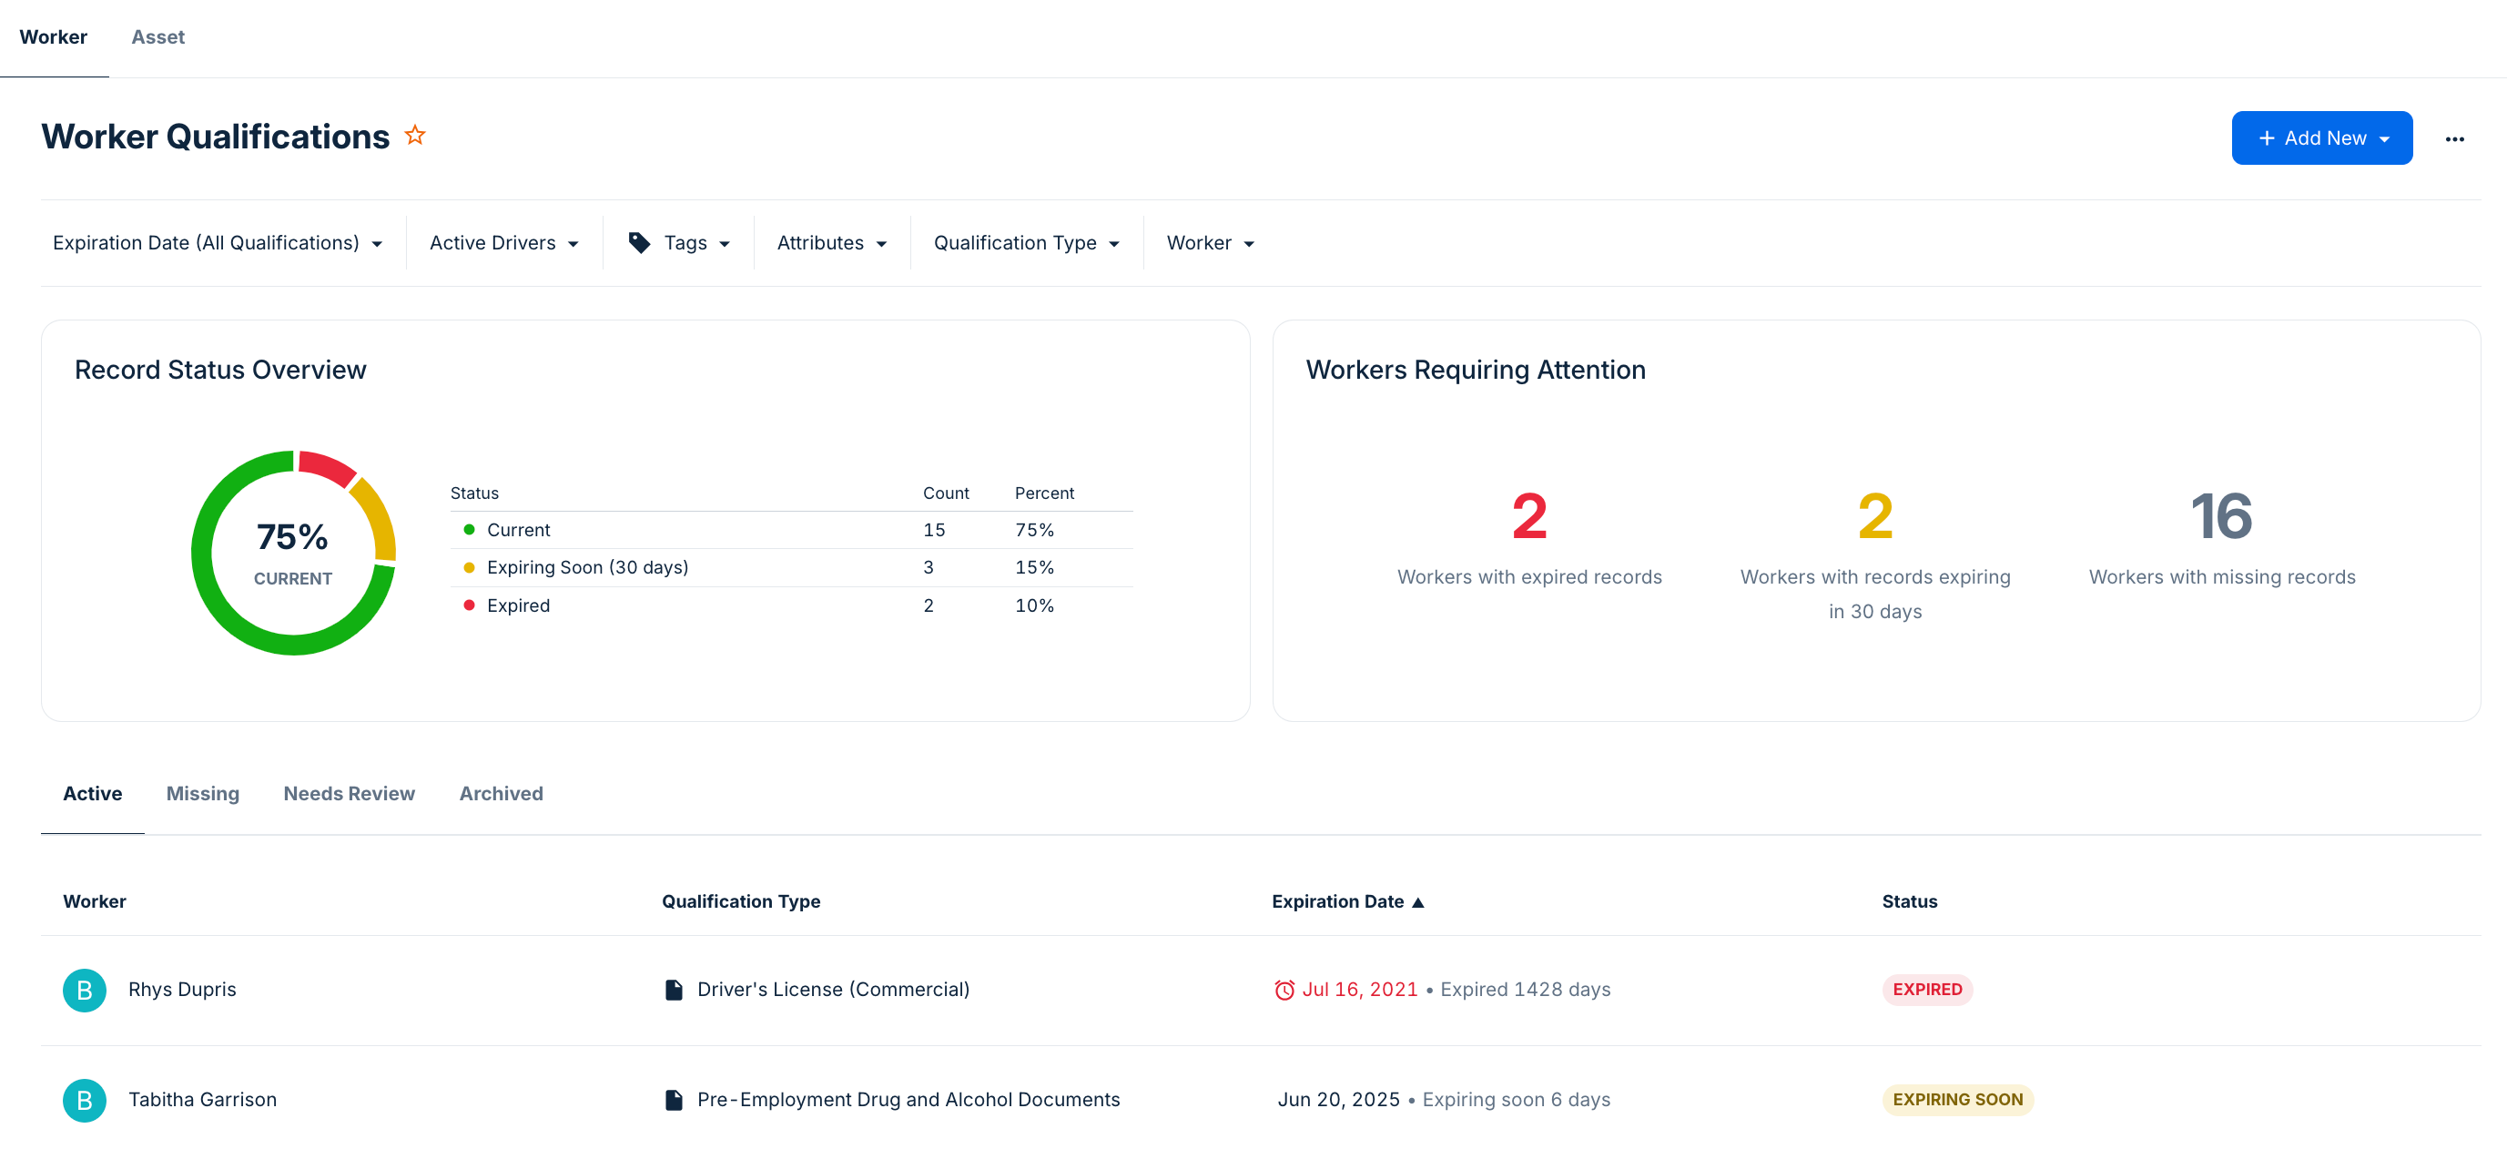Click the document icon beside Driver's License (Commercial)
This screenshot has height=1149, width=2507.
pyautogui.click(x=674, y=990)
